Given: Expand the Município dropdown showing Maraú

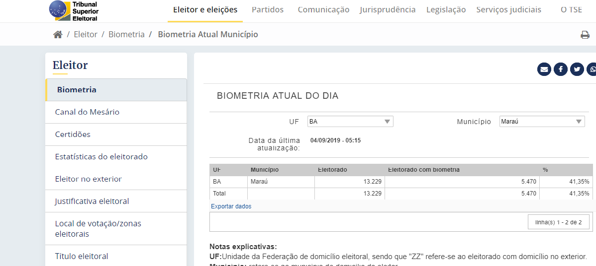Looking at the screenshot, I should click(x=542, y=122).
